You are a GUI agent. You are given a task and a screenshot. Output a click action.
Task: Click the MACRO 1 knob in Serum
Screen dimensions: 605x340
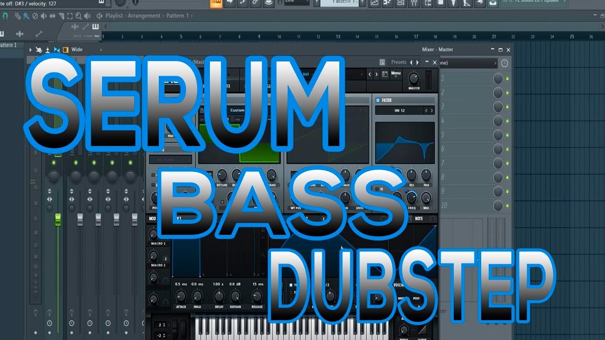[x=153, y=234]
